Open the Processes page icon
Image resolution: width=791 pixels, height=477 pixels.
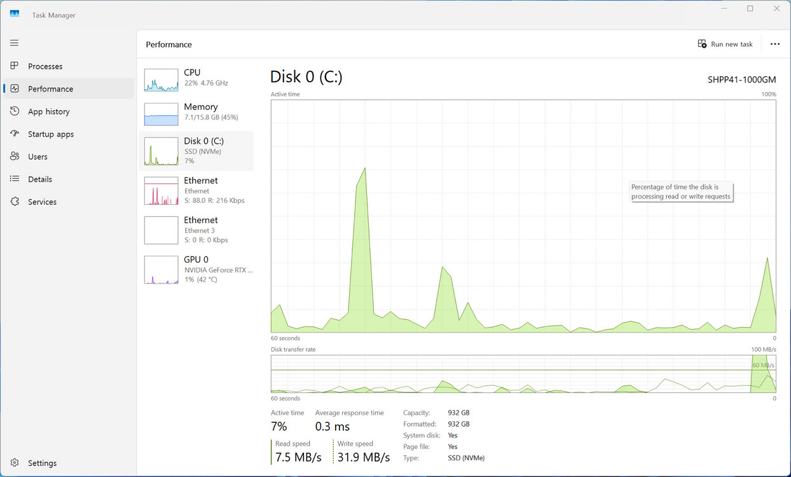pyautogui.click(x=15, y=66)
